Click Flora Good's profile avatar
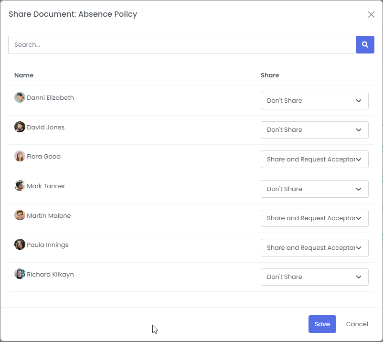 point(20,156)
